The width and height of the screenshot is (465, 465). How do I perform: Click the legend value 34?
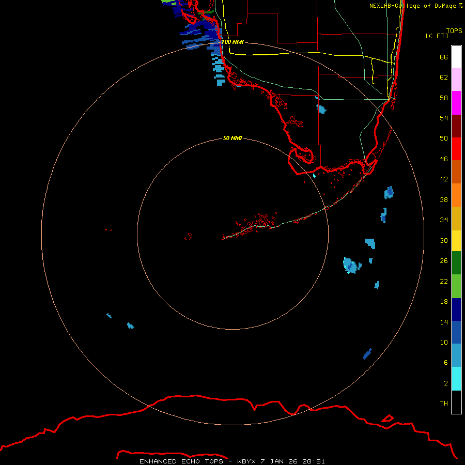444,220
